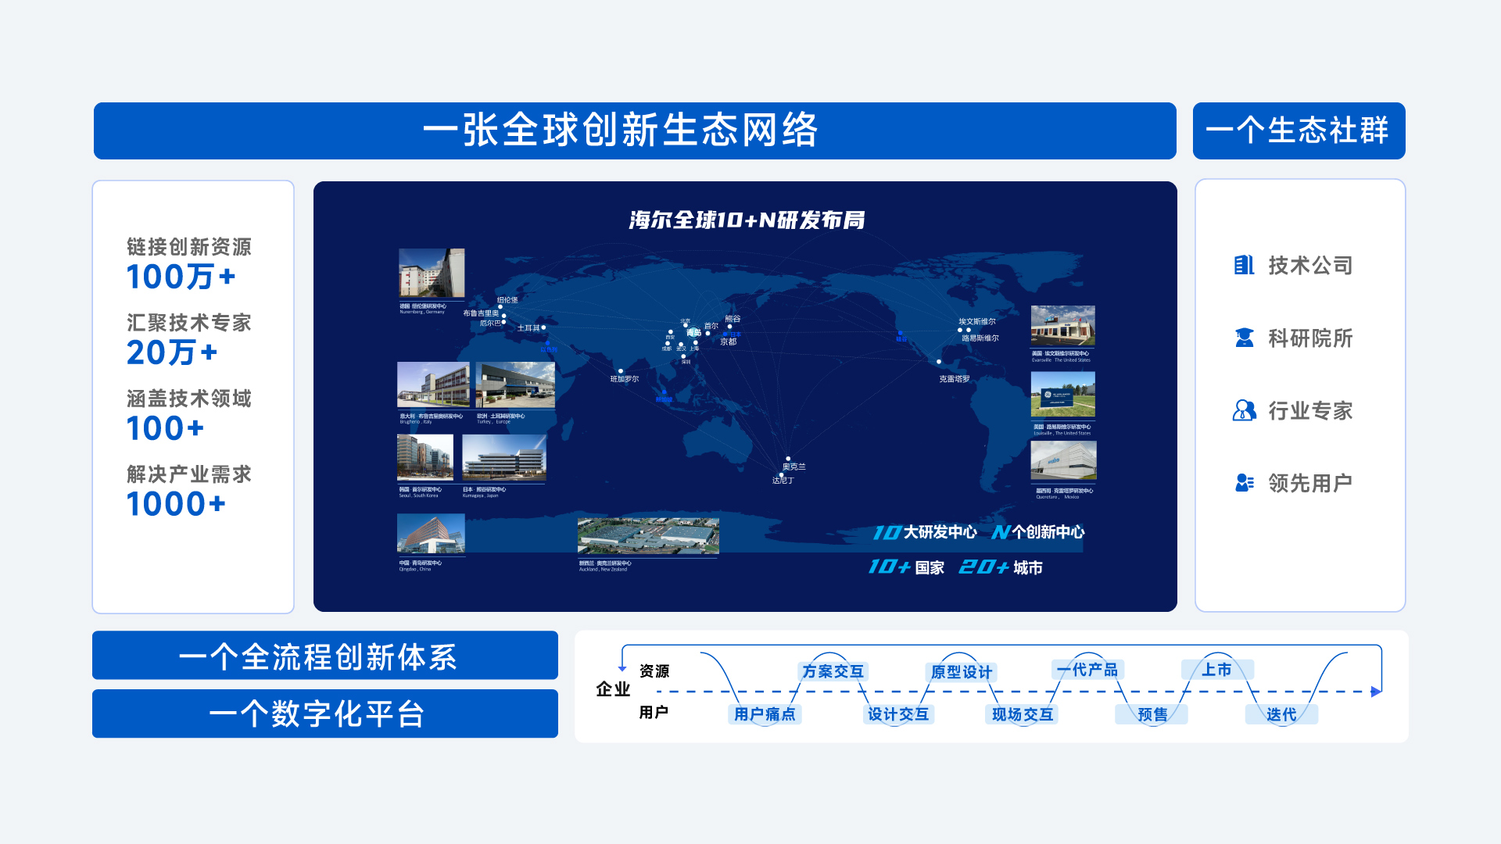The width and height of the screenshot is (1501, 844).
Task: Click the 行业专家 label
Action: (1310, 411)
